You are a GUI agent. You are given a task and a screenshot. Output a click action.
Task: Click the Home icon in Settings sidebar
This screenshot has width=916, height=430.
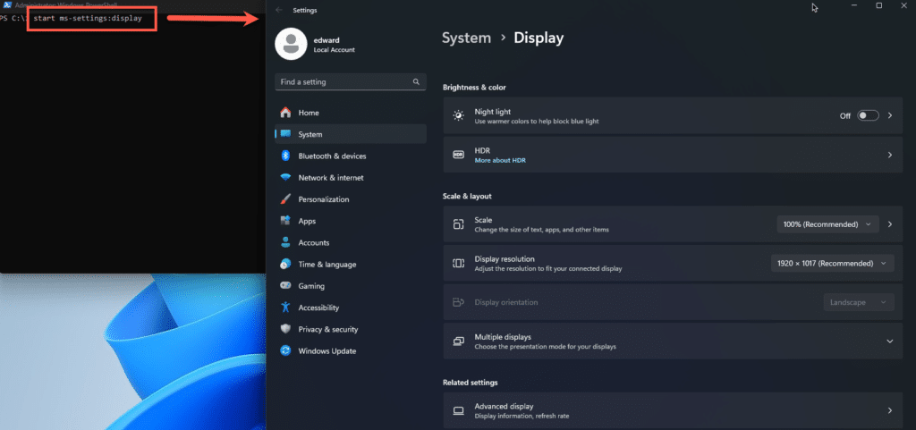pos(285,112)
